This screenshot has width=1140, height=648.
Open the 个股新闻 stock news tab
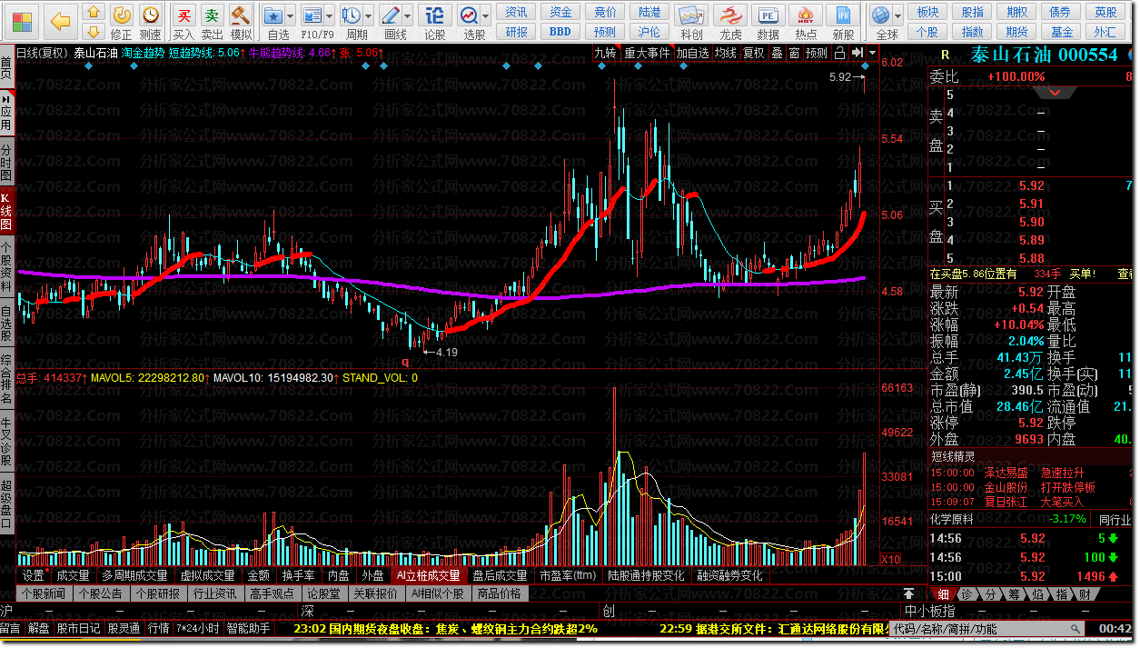[45, 593]
